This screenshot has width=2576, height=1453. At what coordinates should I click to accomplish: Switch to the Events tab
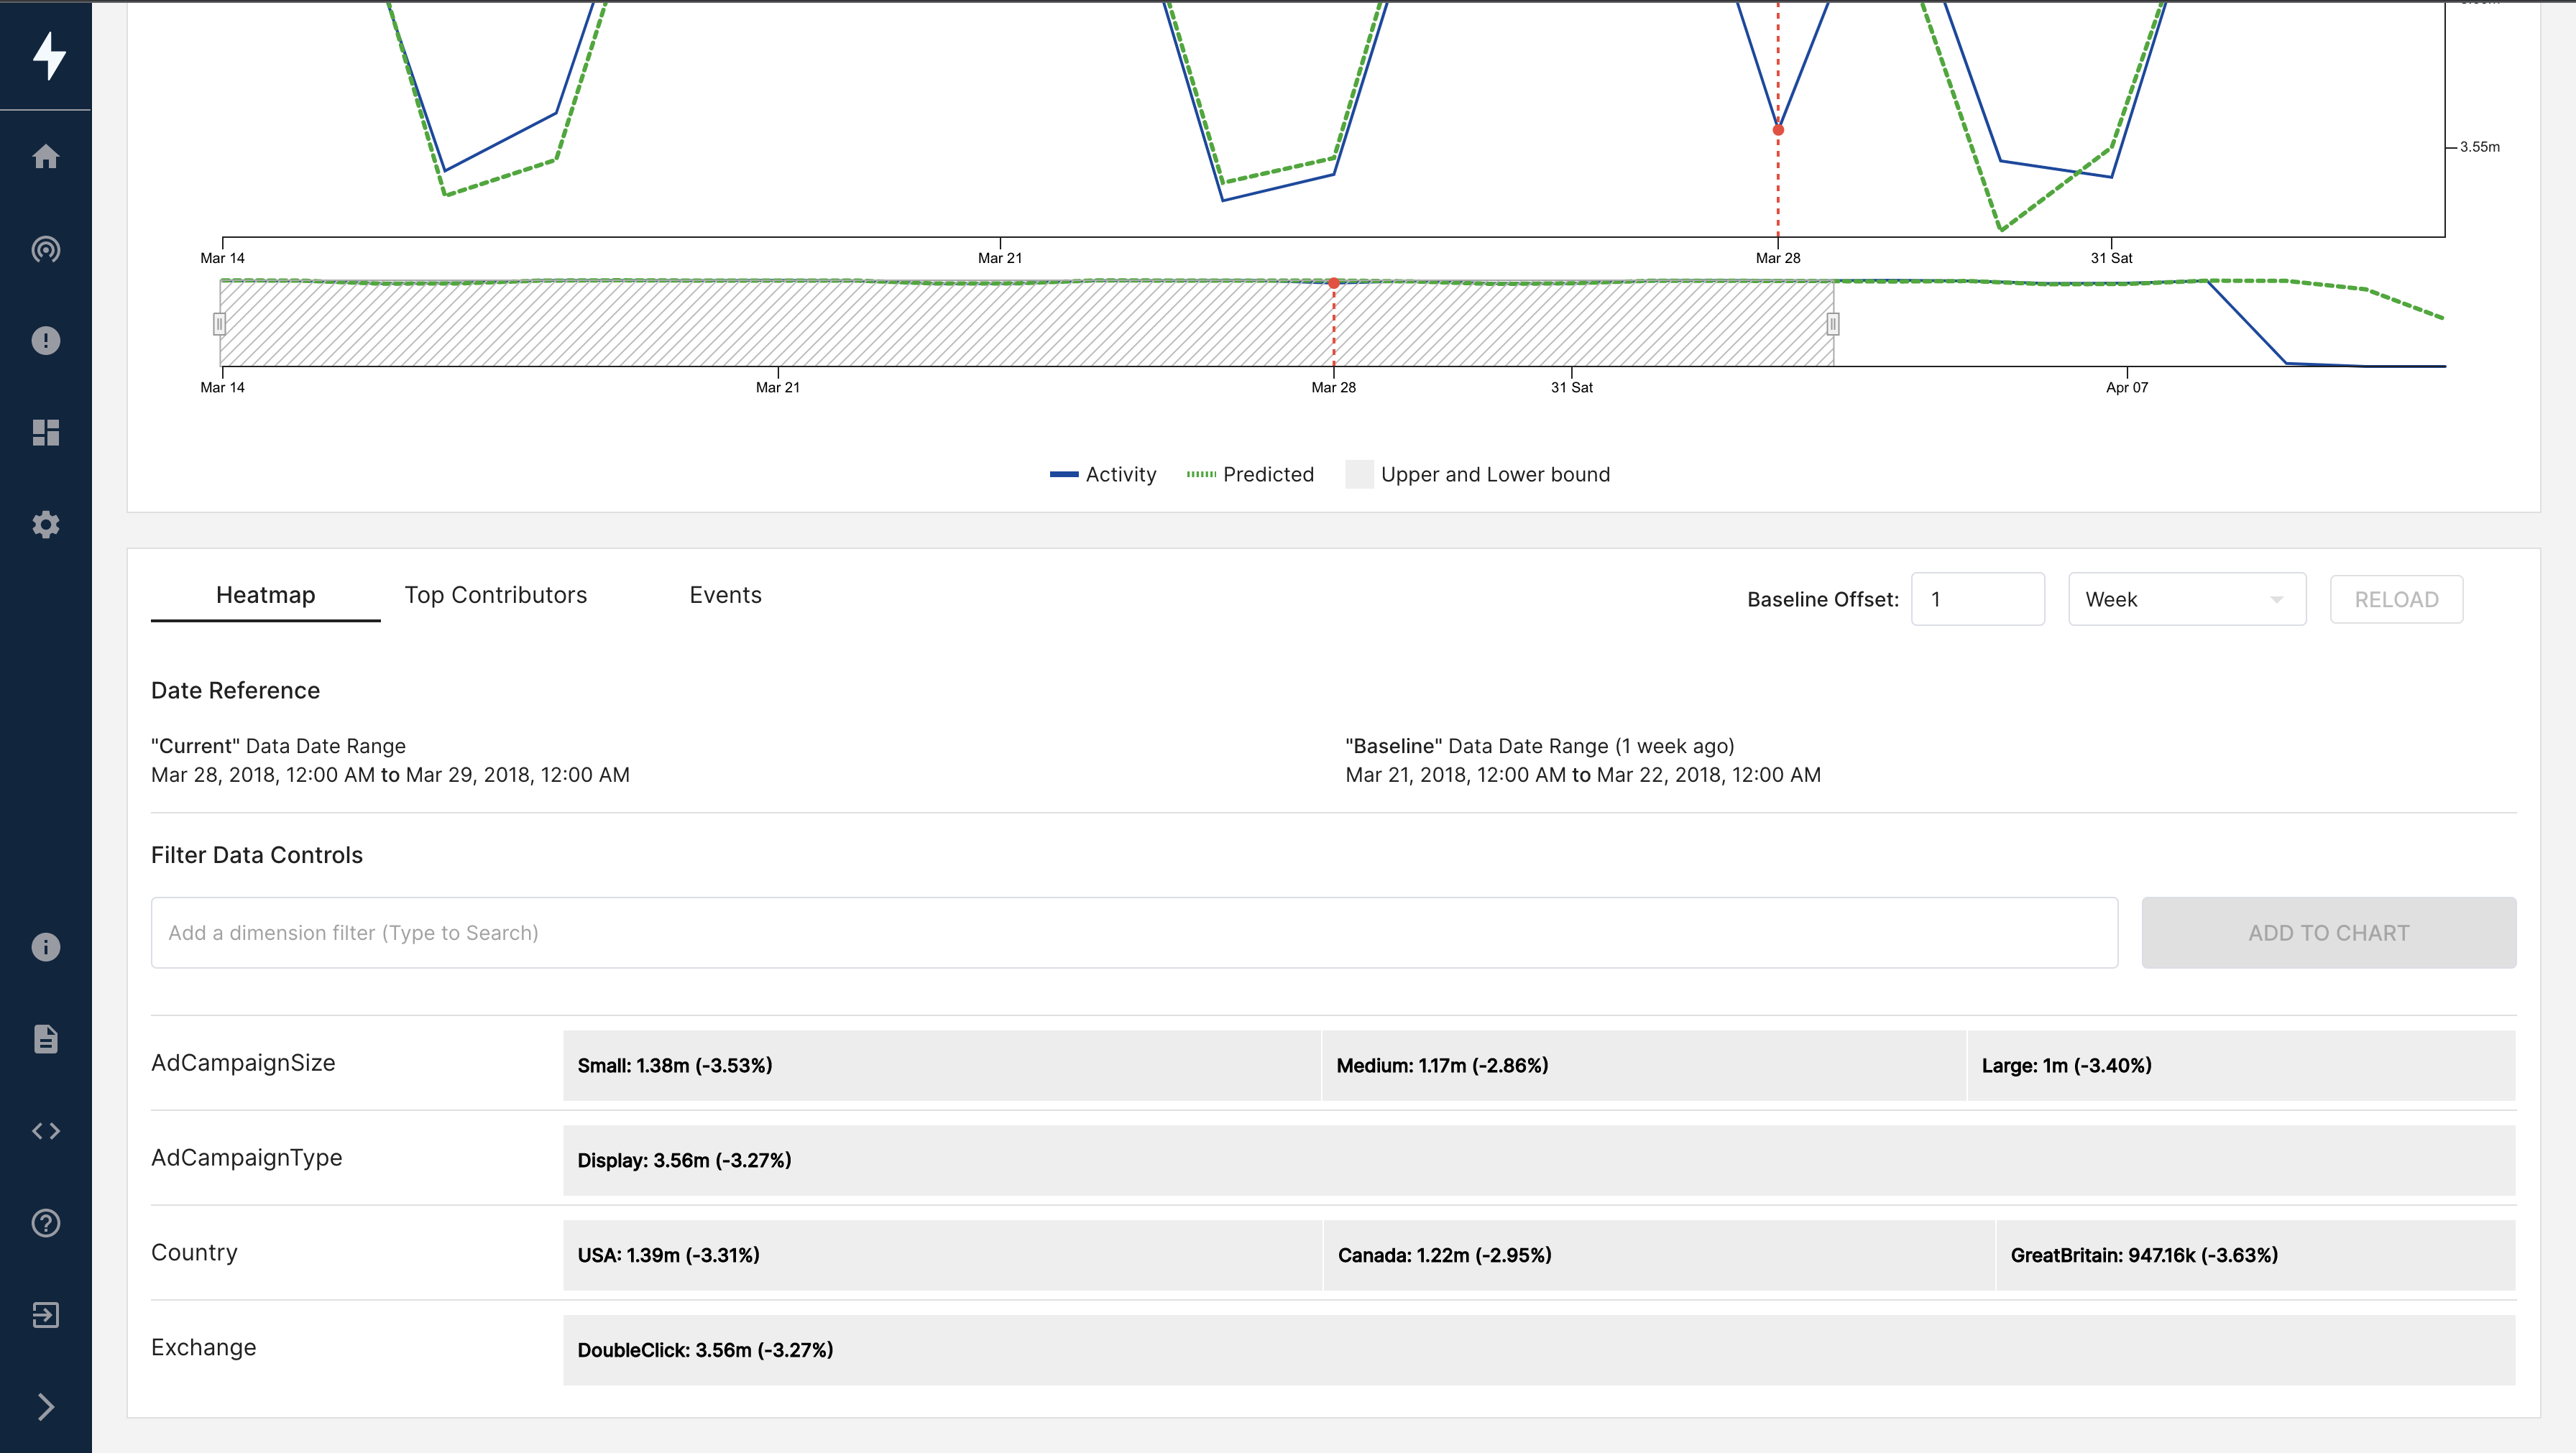725,595
